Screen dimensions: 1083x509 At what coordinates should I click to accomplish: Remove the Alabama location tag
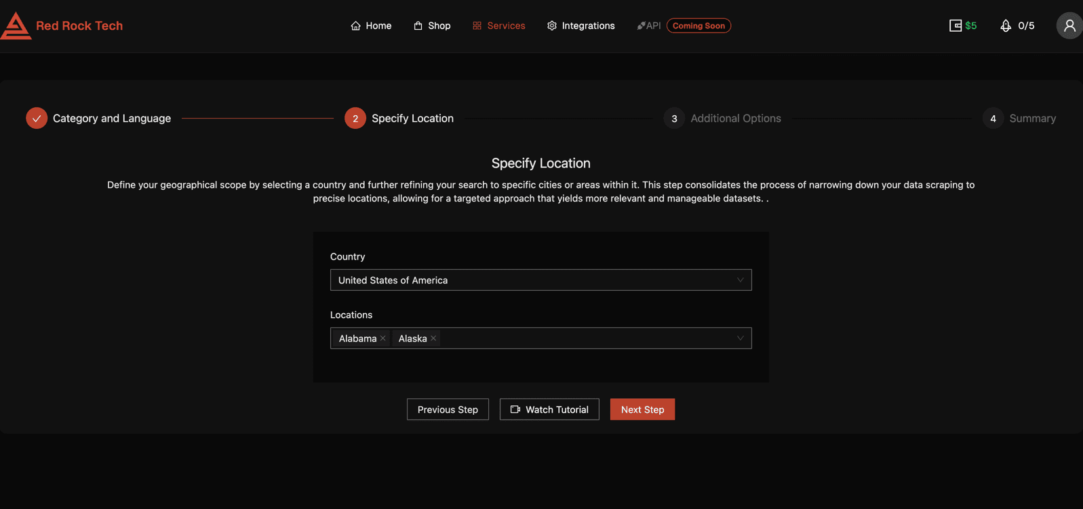383,338
